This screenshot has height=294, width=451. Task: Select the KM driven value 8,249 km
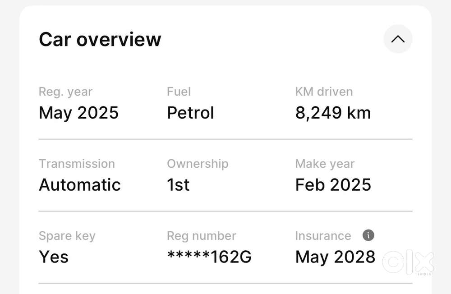pyautogui.click(x=333, y=113)
